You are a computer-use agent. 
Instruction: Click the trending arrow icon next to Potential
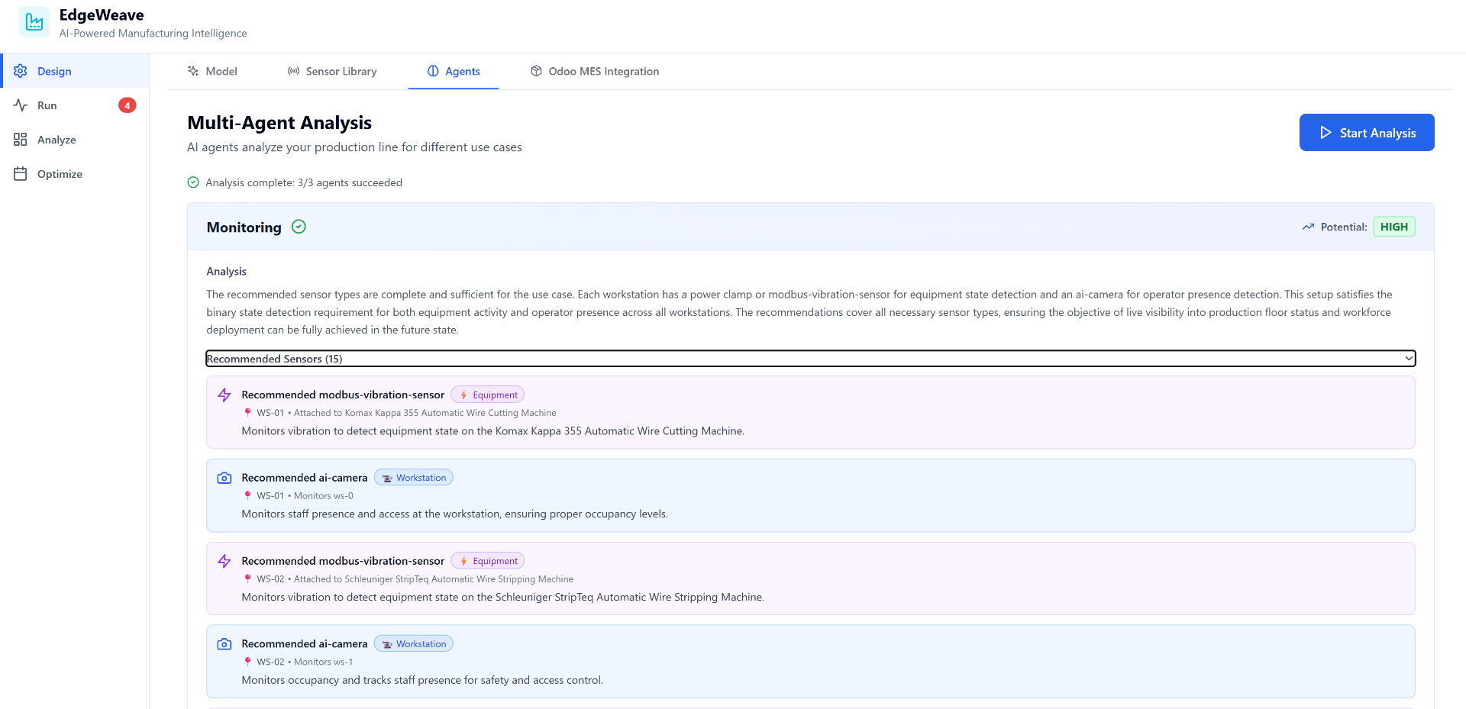[x=1308, y=227]
